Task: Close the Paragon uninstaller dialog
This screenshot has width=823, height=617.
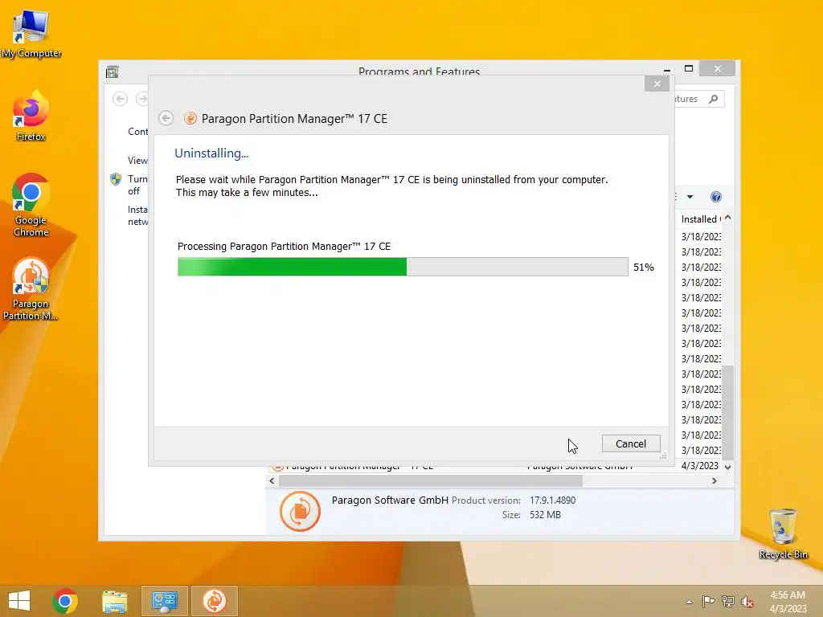Action: 657,84
